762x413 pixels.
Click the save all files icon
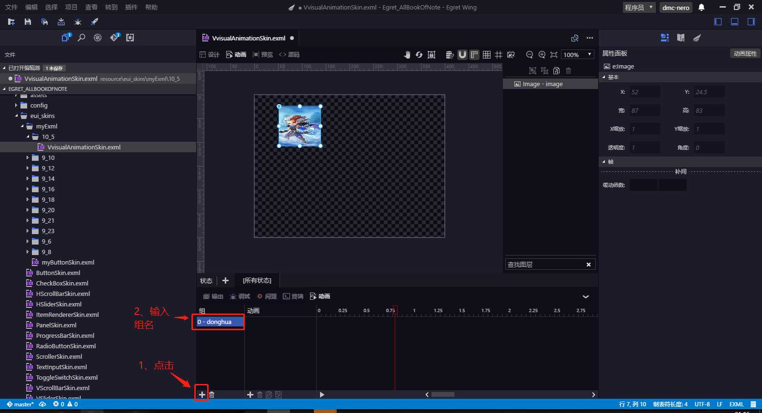(44, 22)
